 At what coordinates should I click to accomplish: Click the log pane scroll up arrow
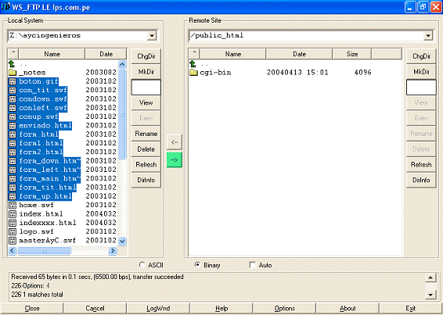[x=430, y=277]
